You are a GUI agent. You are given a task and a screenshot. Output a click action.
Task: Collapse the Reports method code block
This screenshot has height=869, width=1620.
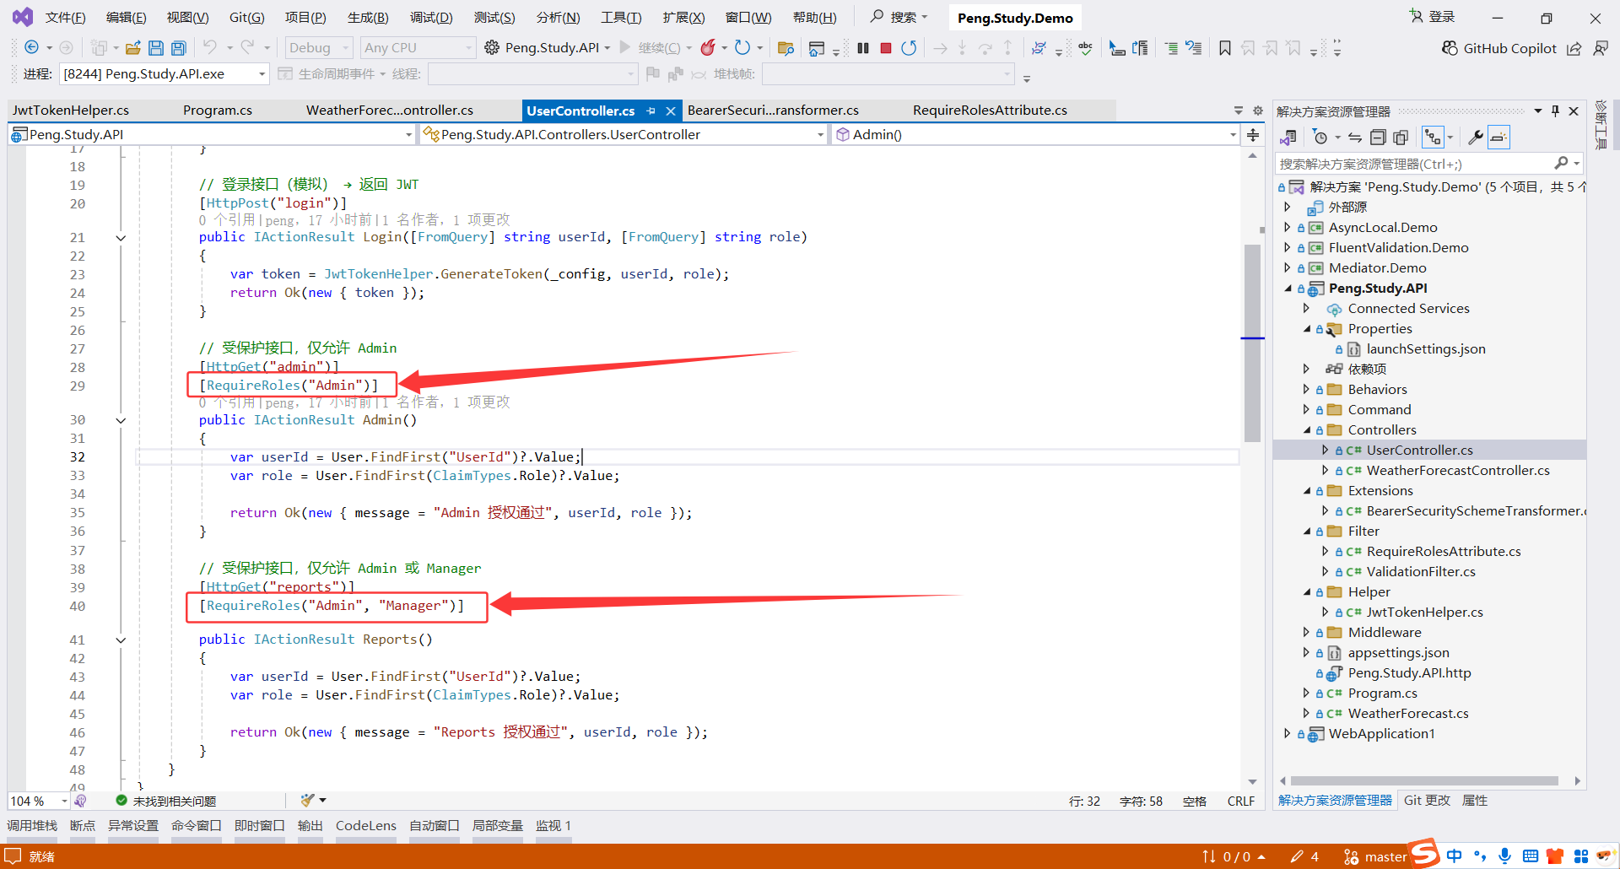click(x=121, y=640)
